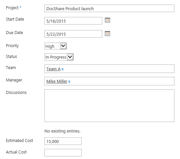Image resolution: width=180 pixels, height=159 pixels.
Task: Open the Start Date calendar picker
Action: [107, 20]
